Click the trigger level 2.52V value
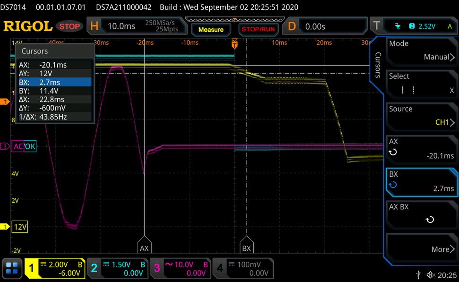The height and width of the screenshot is (282, 459). (426, 26)
